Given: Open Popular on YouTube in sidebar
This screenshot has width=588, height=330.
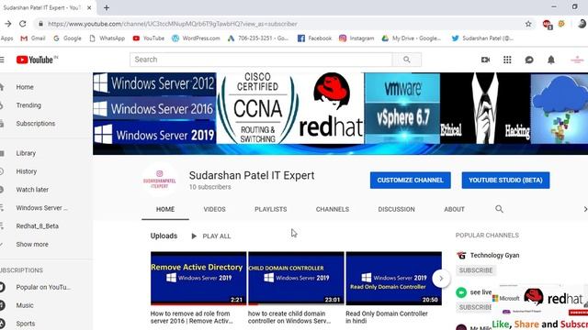Looking at the screenshot, I should pos(43,287).
